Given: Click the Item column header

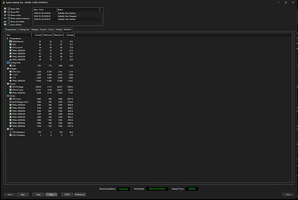Looking at the screenshot, I should (19, 35).
